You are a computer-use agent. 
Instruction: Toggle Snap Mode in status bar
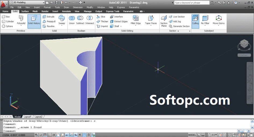click(x=41, y=135)
